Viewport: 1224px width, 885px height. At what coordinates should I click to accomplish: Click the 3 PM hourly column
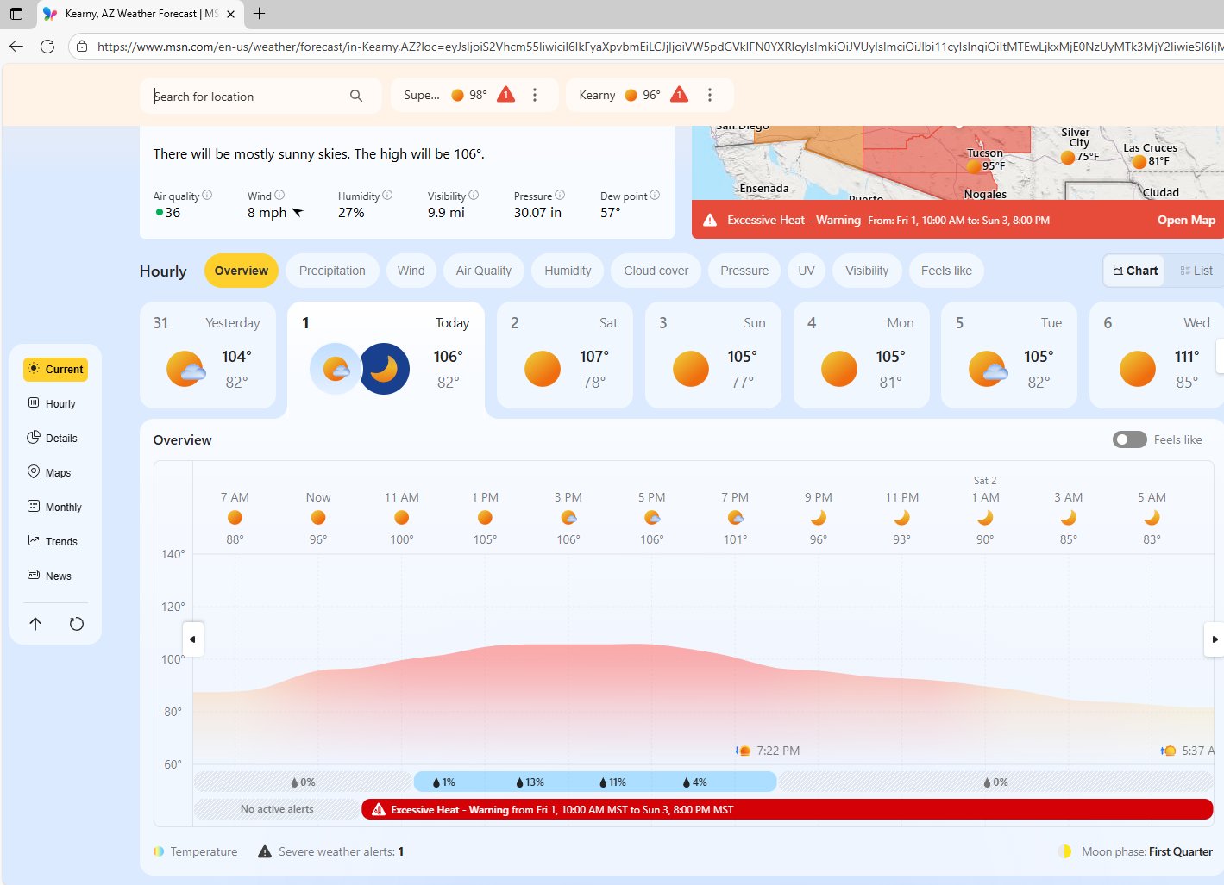coord(568,518)
